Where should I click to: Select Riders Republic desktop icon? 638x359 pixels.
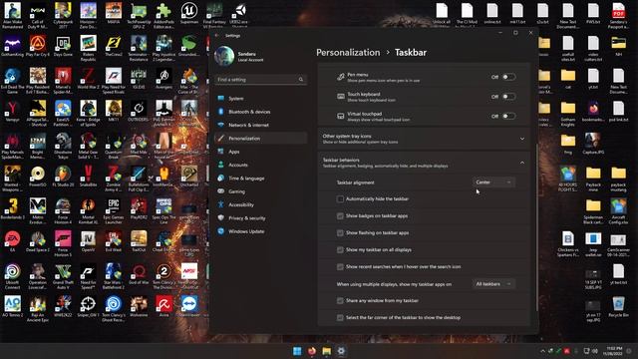pyautogui.click(x=89, y=48)
